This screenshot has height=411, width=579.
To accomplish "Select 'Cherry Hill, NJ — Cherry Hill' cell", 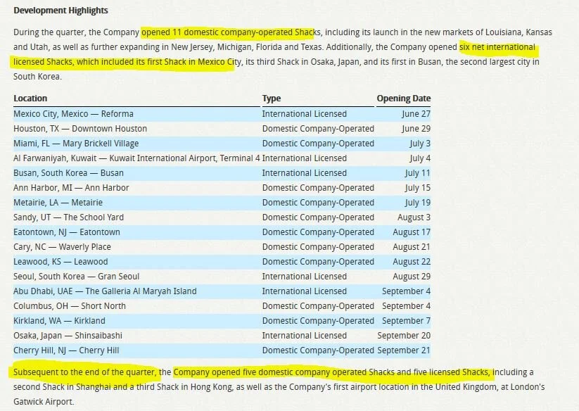I will point(66,350).
